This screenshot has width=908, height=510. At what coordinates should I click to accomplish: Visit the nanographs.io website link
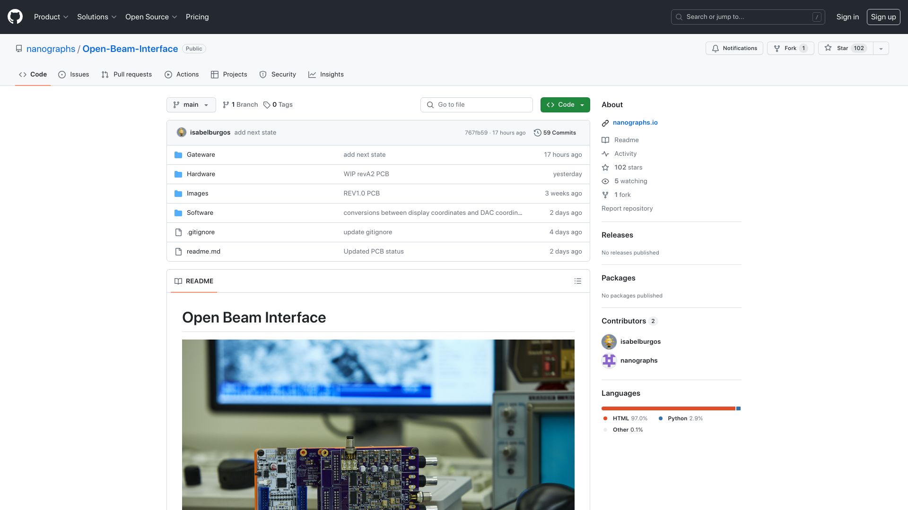(x=635, y=123)
